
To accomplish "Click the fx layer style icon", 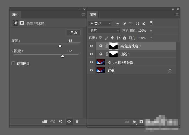I will click(134, 122).
